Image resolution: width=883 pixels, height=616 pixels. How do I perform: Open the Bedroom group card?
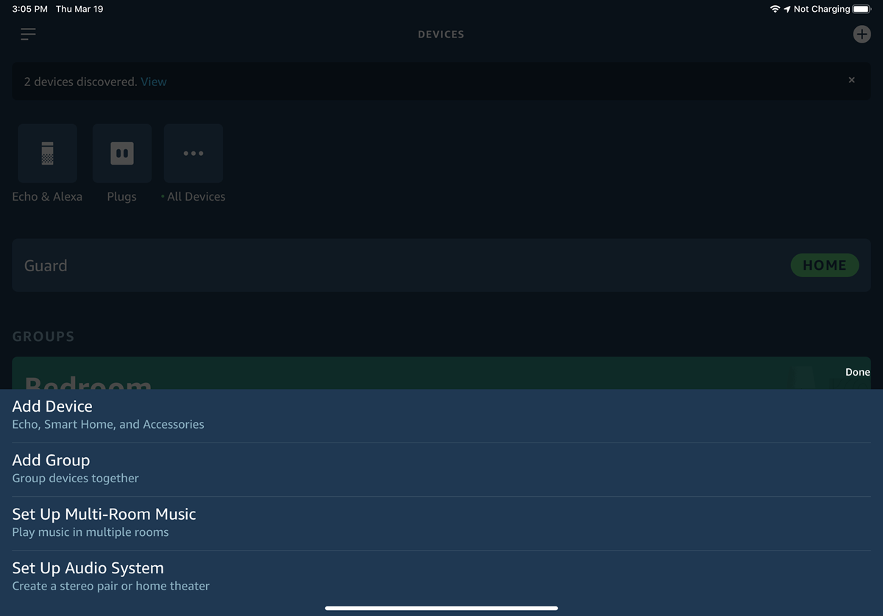point(441,373)
